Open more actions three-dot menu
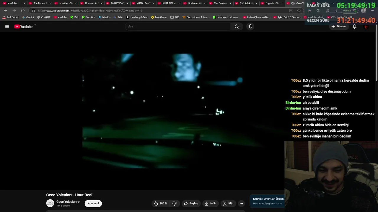378x212 pixels. (241, 203)
